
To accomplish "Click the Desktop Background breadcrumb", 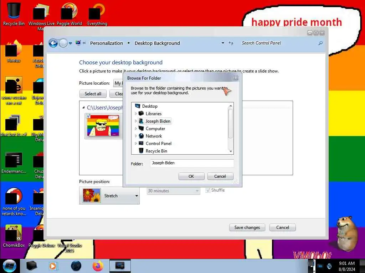I will point(157,43).
